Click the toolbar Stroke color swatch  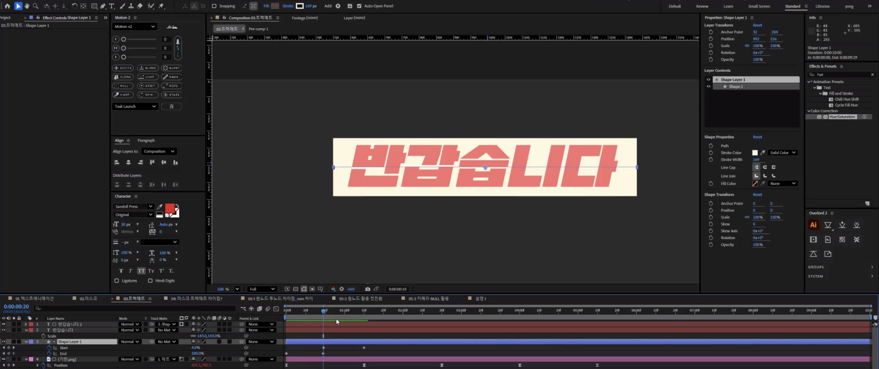coord(300,6)
